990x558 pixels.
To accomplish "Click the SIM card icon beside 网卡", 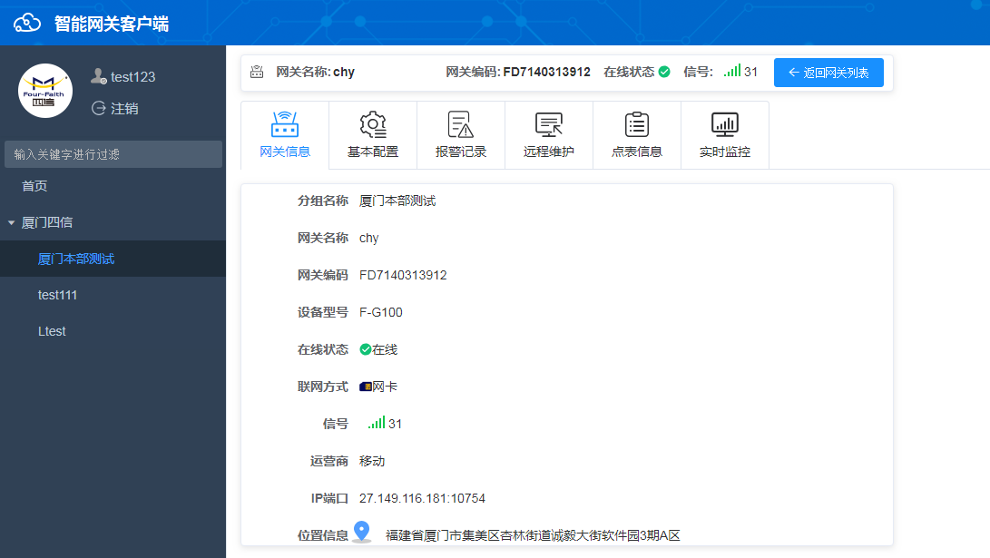I will [365, 387].
